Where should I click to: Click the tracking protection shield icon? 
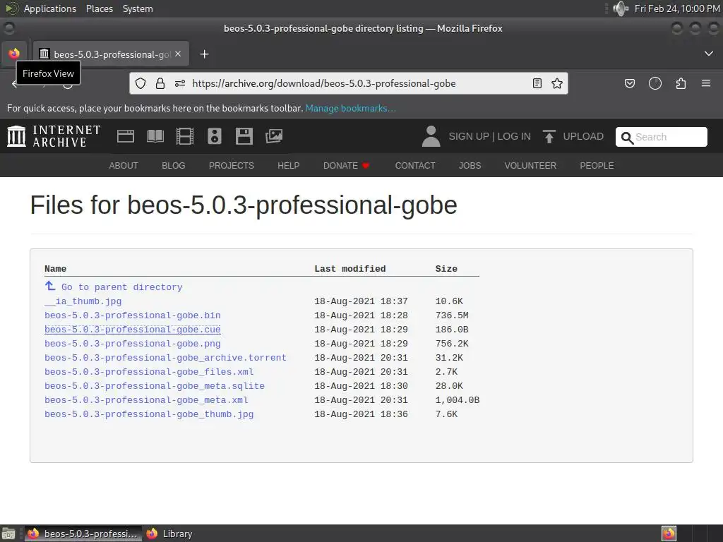tap(141, 83)
